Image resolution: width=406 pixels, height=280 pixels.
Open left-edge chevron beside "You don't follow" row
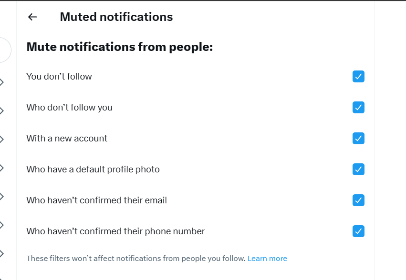[x=1, y=82]
